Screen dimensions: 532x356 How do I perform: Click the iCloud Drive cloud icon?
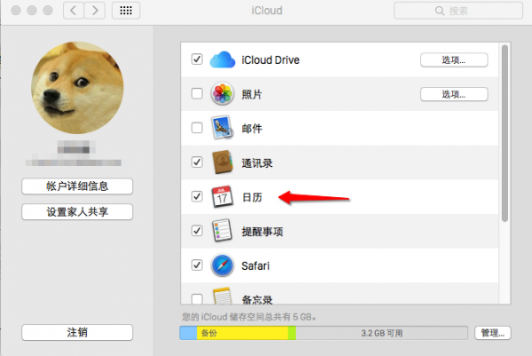point(223,59)
